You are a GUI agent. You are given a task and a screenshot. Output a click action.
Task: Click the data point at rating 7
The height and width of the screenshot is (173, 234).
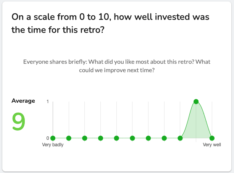coord(164,138)
